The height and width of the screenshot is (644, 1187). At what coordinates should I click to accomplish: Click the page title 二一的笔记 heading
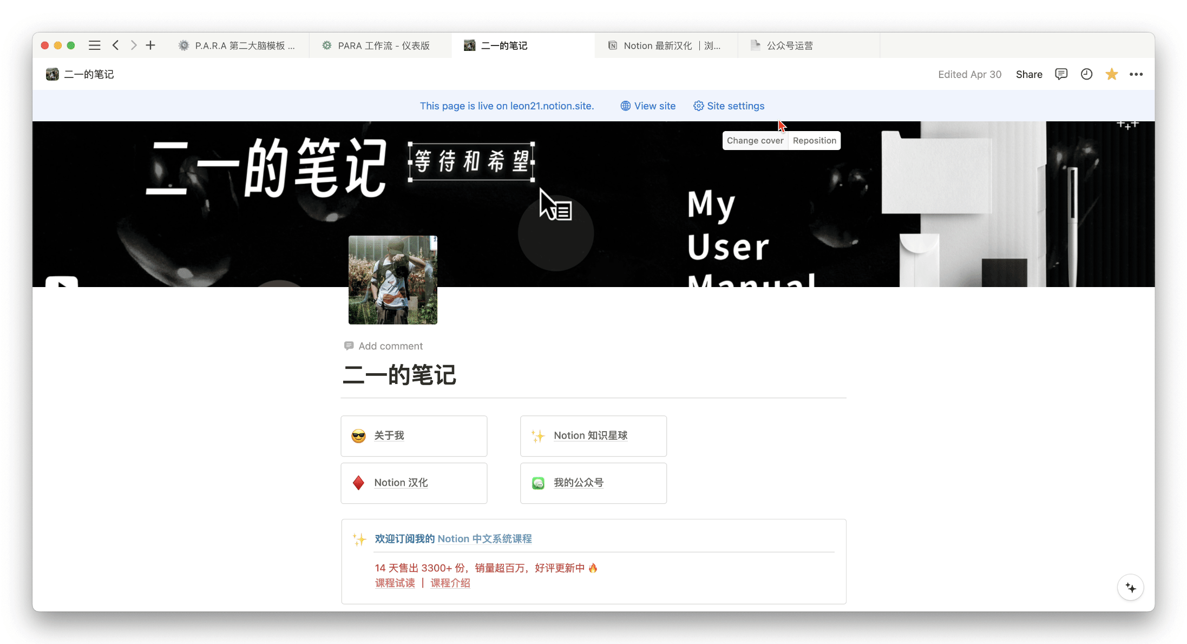pyautogui.click(x=399, y=375)
